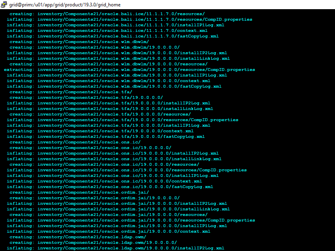Click the line creating oracle.wlm.dbwlm/19.0.0.0.0/

(x=95, y=47)
